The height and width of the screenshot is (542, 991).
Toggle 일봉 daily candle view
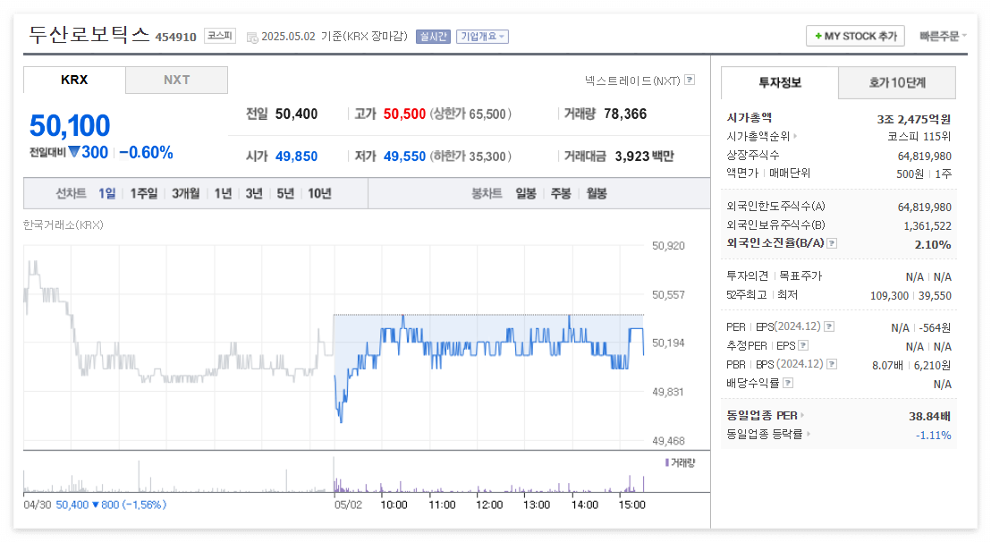point(526,193)
